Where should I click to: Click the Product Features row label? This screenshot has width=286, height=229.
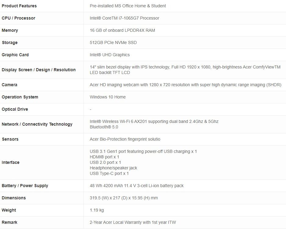click(x=19, y=6)
